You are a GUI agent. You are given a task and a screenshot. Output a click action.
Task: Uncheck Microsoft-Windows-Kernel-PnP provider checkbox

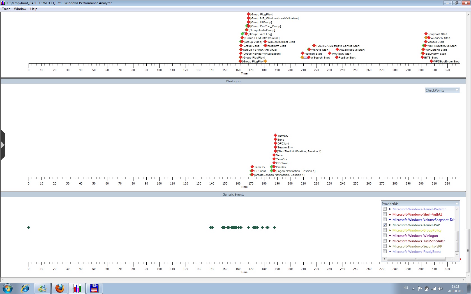tap(385, 225)
